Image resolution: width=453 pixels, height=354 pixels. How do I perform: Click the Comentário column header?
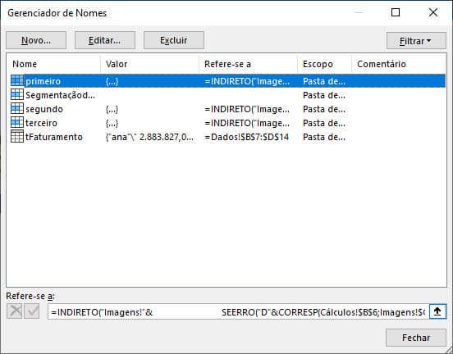[398, 64]
